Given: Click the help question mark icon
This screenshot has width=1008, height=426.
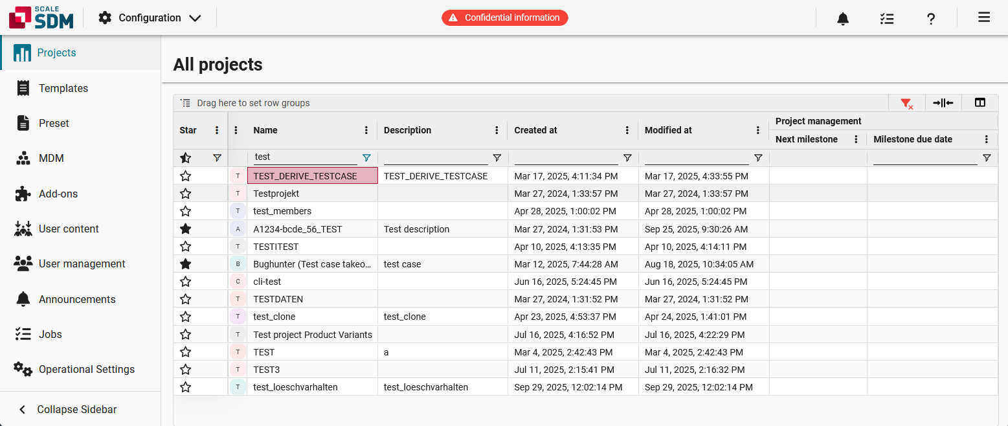Looking at the screenshot, I should 930,18.
